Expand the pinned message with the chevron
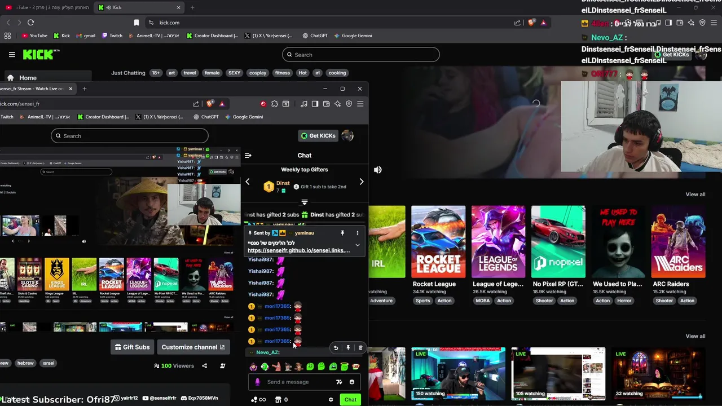Image resolution: width=722 pixels, height=406 pixels. tap(357, 245)
